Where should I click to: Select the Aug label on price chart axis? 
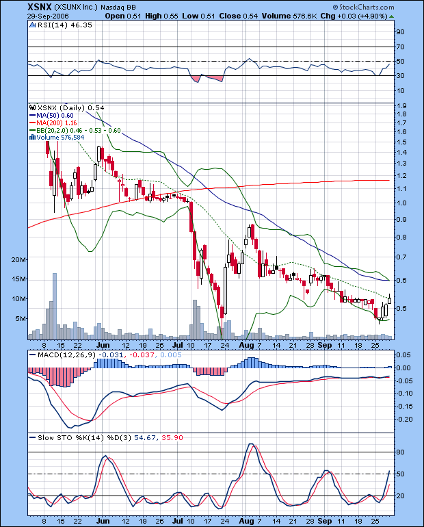pos(245,346)
